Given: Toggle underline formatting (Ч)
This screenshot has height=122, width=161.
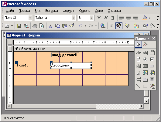Looking at the screenshot, I should (113, 18).
